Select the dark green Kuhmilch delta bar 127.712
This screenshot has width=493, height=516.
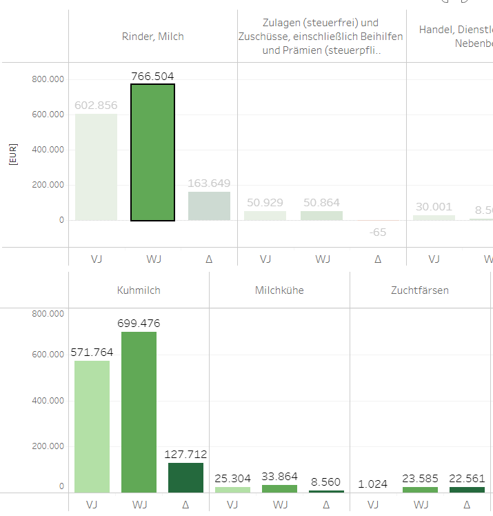pos(185,477)
